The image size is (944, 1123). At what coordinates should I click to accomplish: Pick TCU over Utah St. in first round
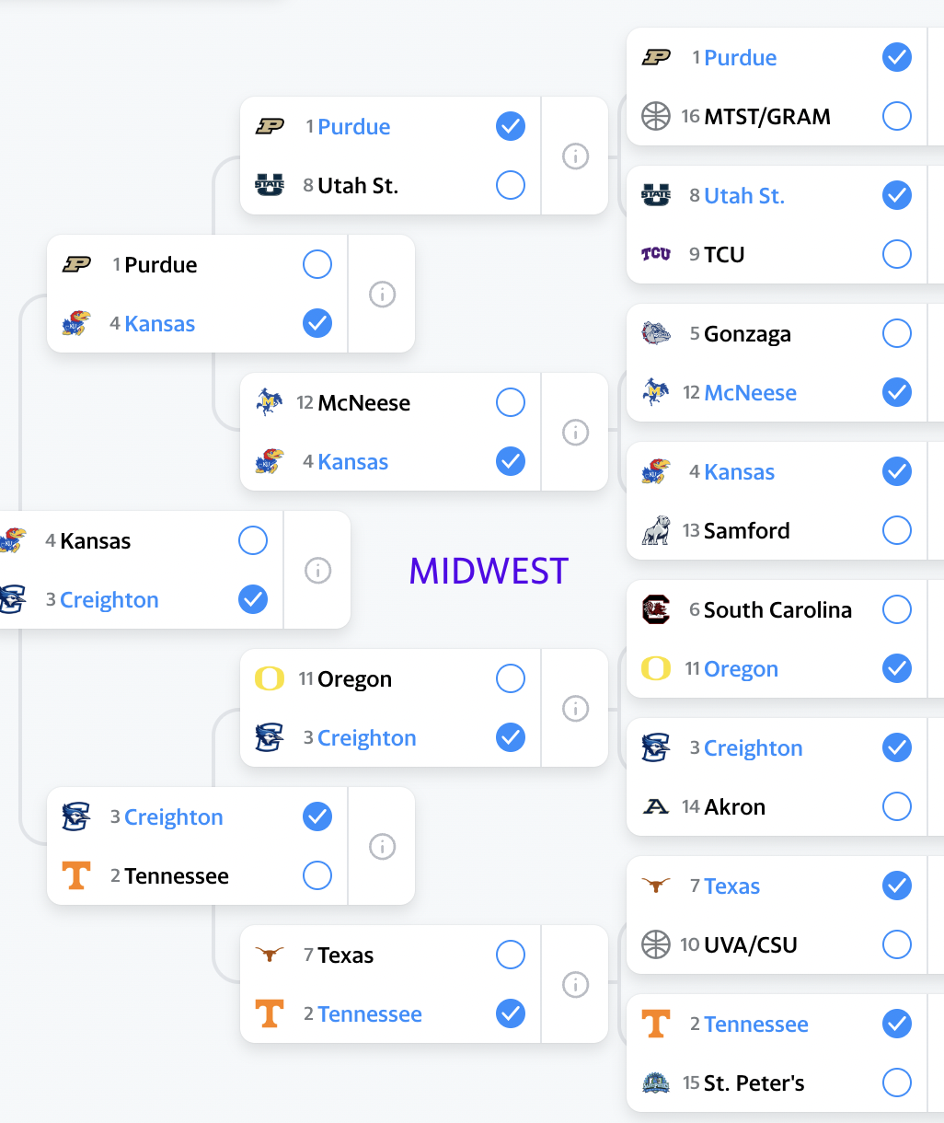(x=897, y=254)
